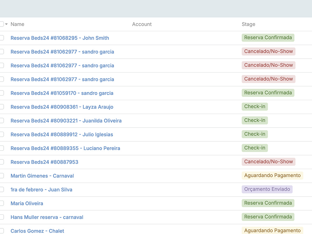The width and height of the screenshot is (312, 234).
Task: Select checkbox for Reserva Beds24 #80887953
Action: (x=2, y=162)
